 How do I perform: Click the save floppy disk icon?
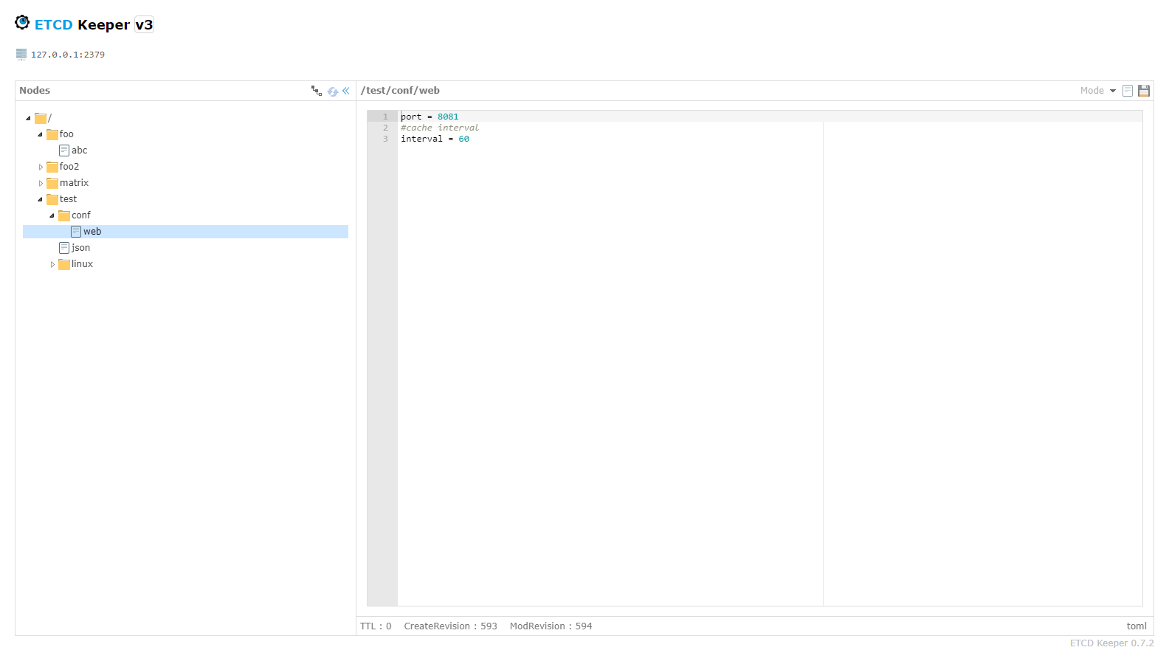point(1144,91)
